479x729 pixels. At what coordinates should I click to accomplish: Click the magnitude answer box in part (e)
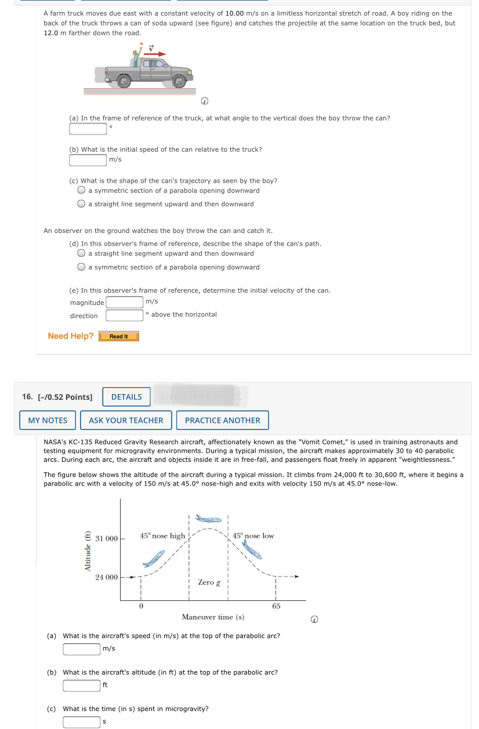pyautogui.click(x=125, y=301)
